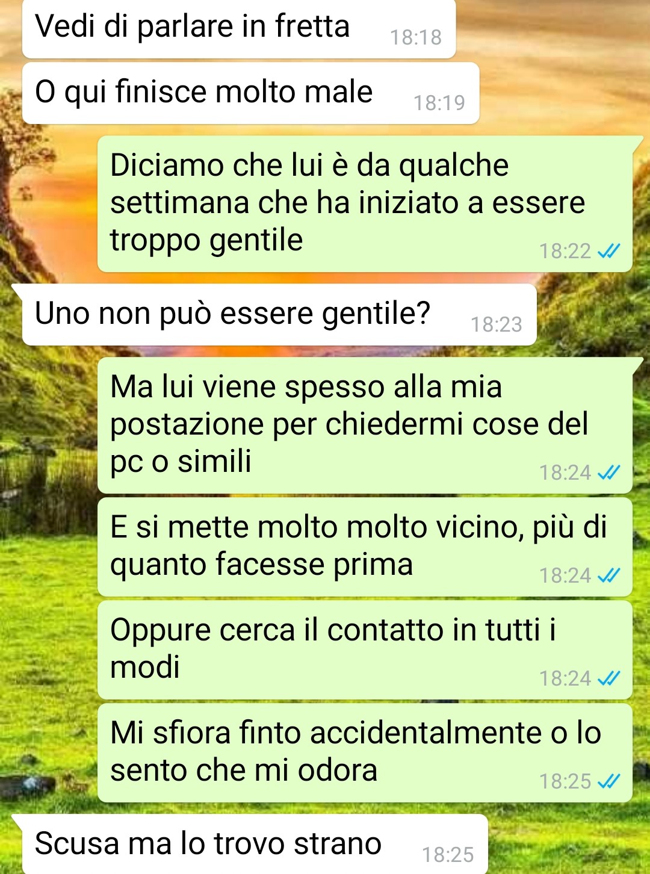The height and width of the screenshot is (874, 650).
Task: Click the 18:25 timestamp on 'Scusa' message
Action: 448,855
